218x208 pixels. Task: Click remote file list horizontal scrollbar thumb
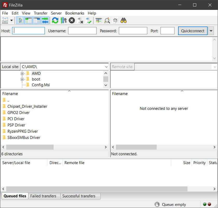136,147
